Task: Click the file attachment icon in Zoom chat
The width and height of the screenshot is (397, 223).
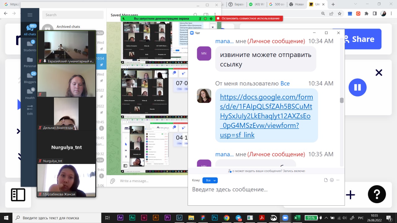Action: click(326, 180)
